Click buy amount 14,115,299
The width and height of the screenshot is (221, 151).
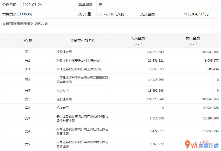[x=156, y=80]
